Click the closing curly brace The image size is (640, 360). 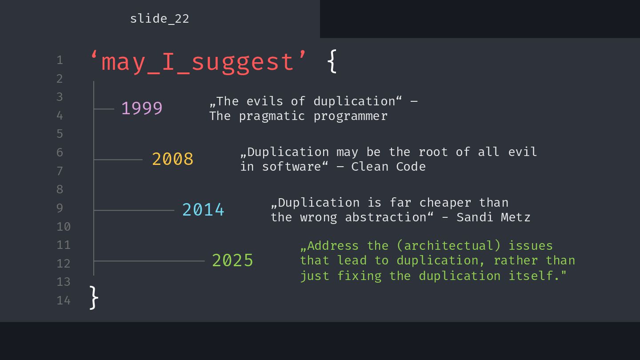(94, 297)
